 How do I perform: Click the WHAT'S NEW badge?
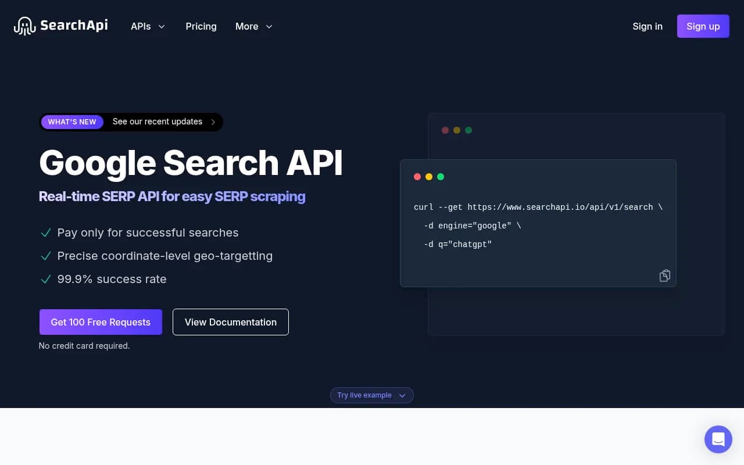(x=72, y=121)
